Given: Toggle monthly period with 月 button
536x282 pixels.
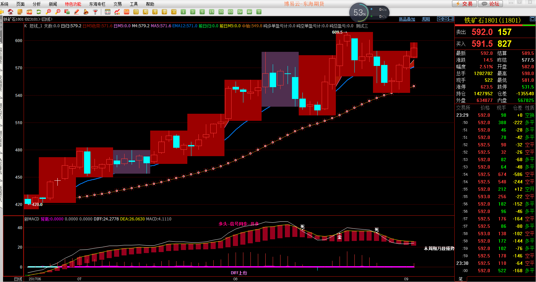Looking at the screenshot, I should (155, 12).
